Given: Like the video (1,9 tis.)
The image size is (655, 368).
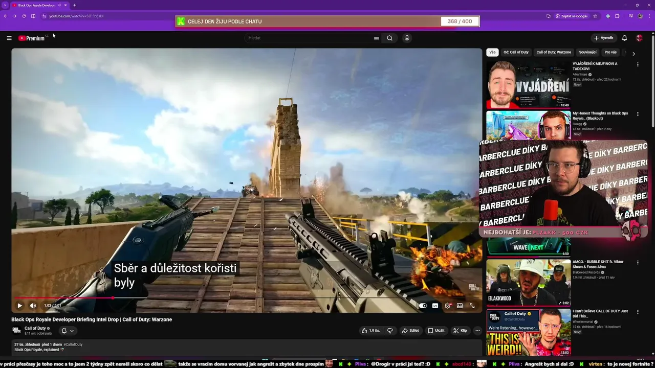Looking at the screenshot, I should coord(370,331).
